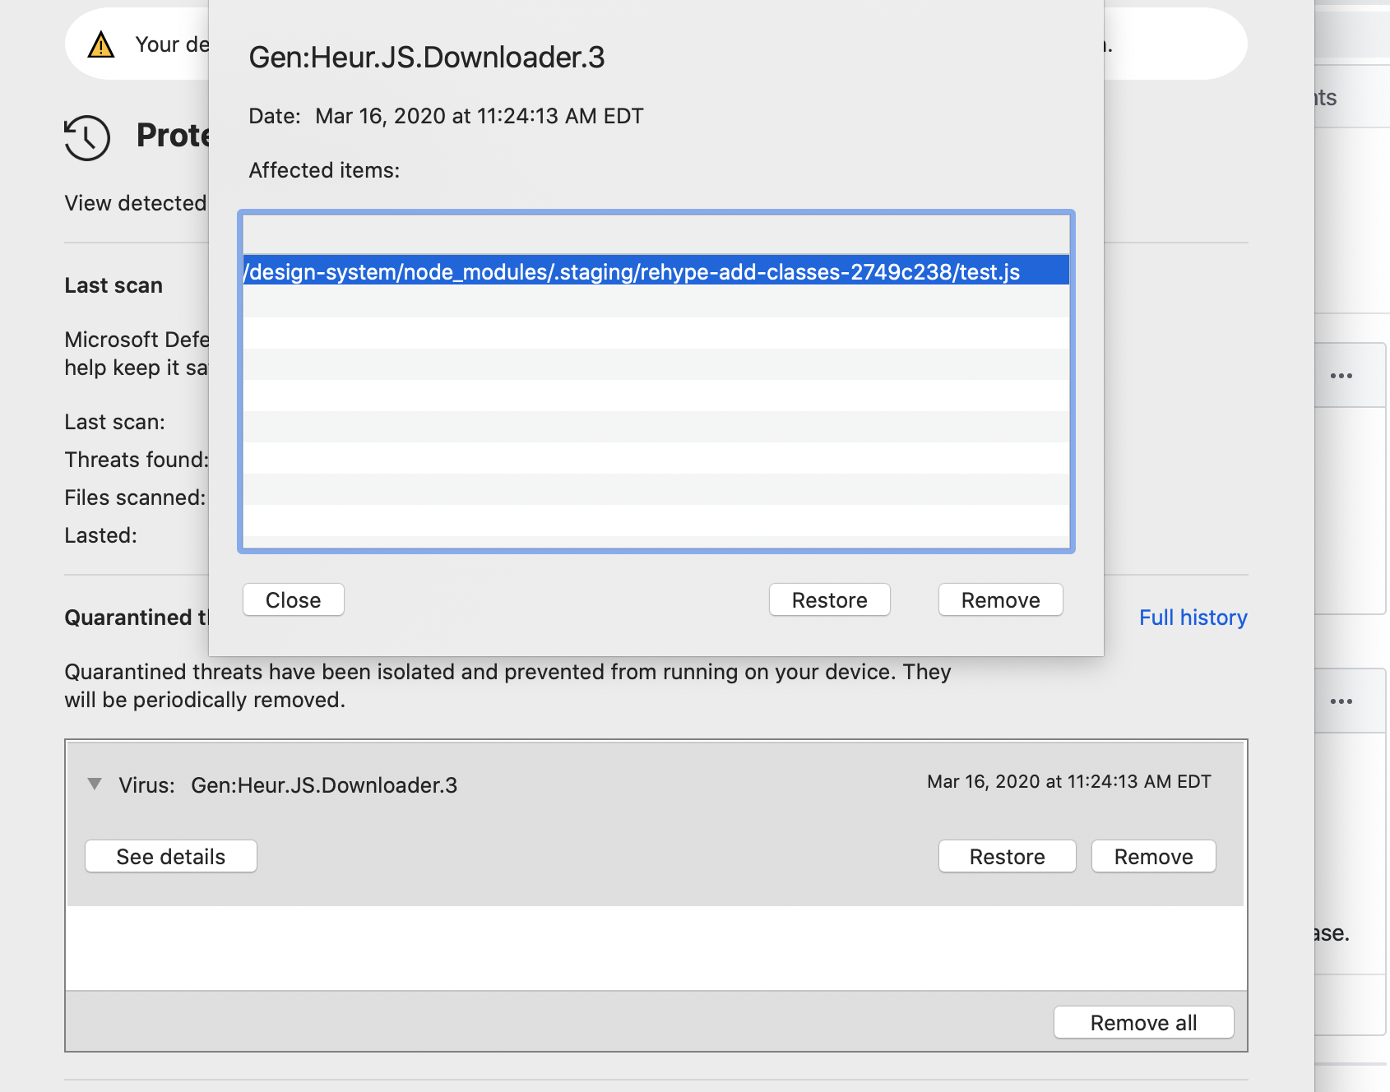Click the Gen:Heur.JS.Downloader.3 name in the quarantine list
Viewport: 1390px width, 1092px height.
[324, 785]
